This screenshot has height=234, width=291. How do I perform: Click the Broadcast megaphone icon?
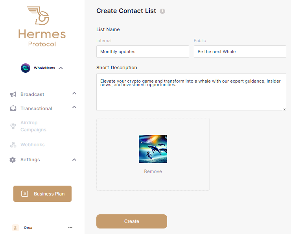coord(13,94)
